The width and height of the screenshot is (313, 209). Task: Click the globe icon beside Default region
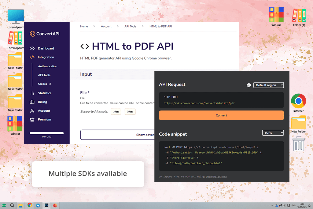coord(249,85)
